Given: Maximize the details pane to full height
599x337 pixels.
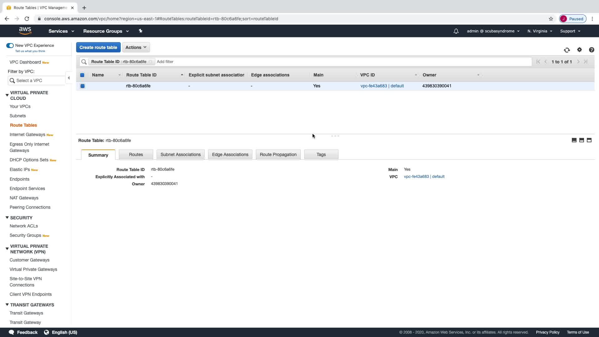Looking at the screenshot, I should pyautogui.click(x=589, y=140).
